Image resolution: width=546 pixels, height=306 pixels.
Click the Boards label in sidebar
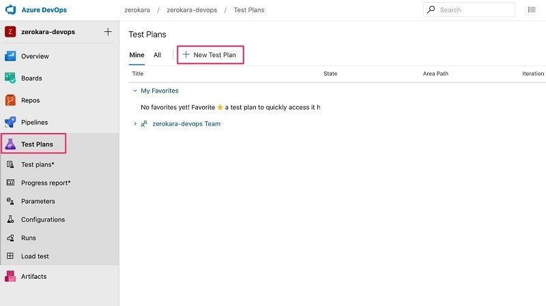point(31,78)
